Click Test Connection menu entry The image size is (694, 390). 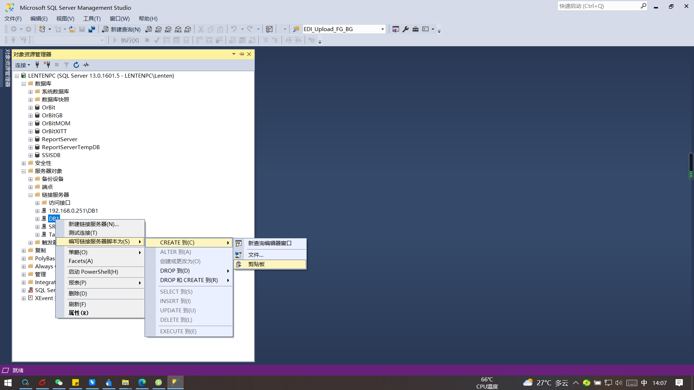[x=100, y=233]
